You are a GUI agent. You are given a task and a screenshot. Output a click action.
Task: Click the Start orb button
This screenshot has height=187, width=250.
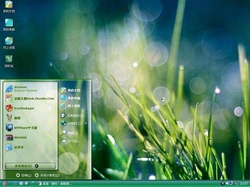click(x=5, y=183)
